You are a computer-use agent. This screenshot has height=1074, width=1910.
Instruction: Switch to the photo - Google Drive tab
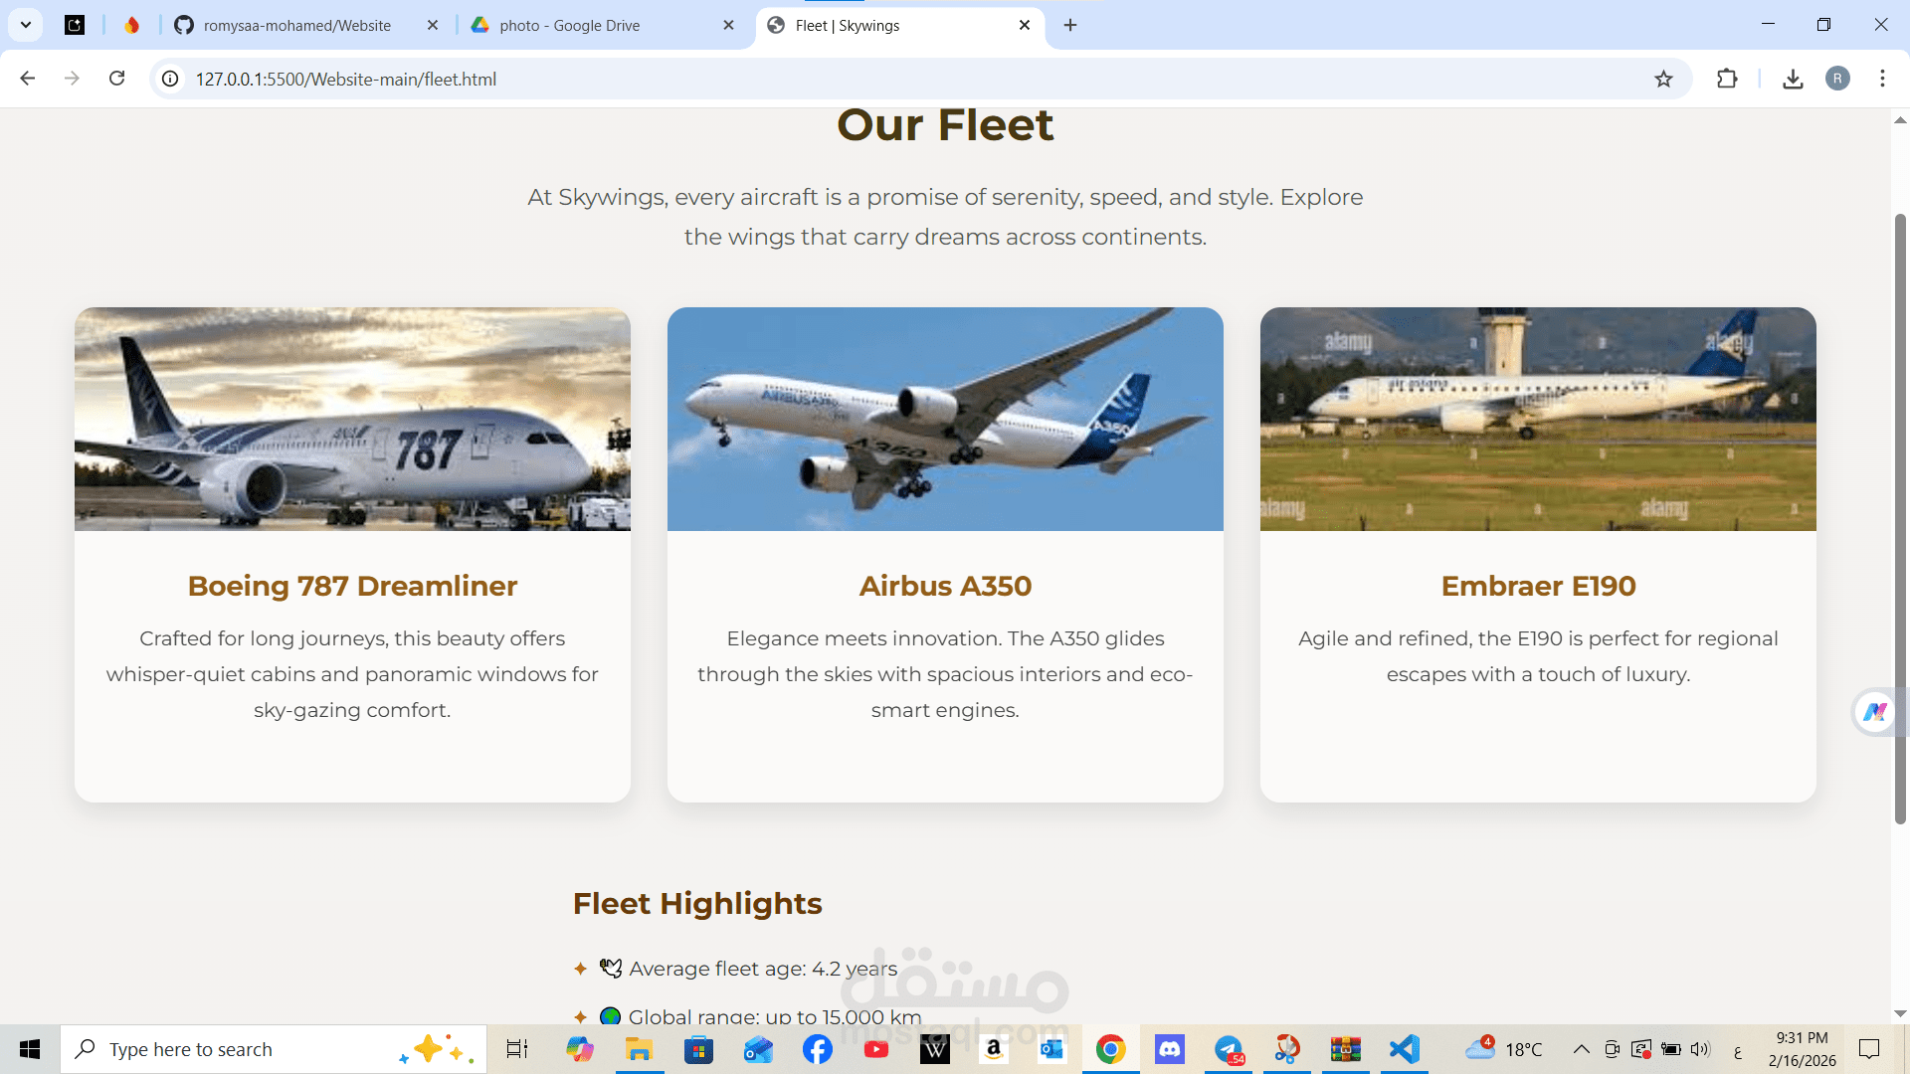(569, 25)
